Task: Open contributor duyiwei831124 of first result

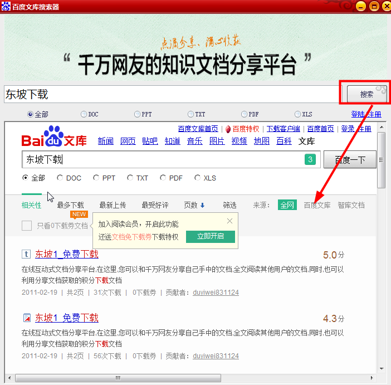Action: (216, 293)
